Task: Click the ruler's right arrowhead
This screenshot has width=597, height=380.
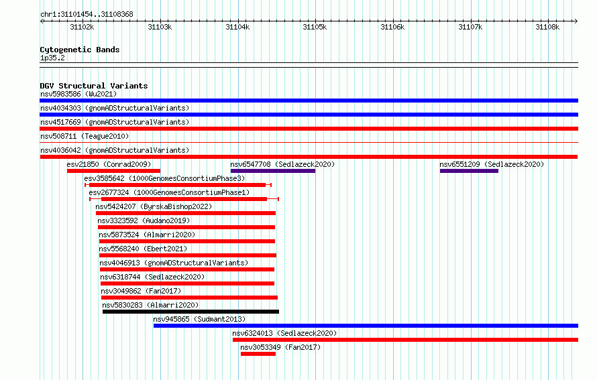Action: [x=576, y=21]
